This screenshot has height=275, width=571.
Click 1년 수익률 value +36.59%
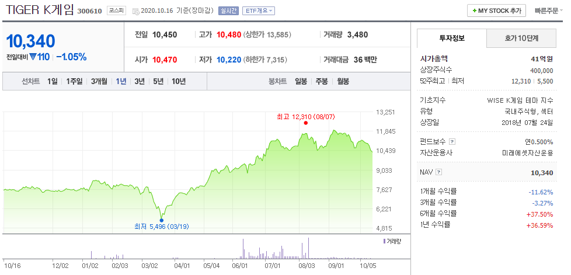click(539, 225)
